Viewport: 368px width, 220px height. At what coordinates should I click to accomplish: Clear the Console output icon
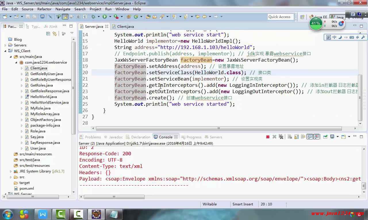290,137
